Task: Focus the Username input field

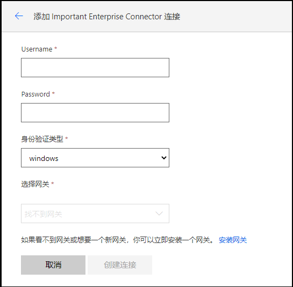Action: [x=95, y=68]
